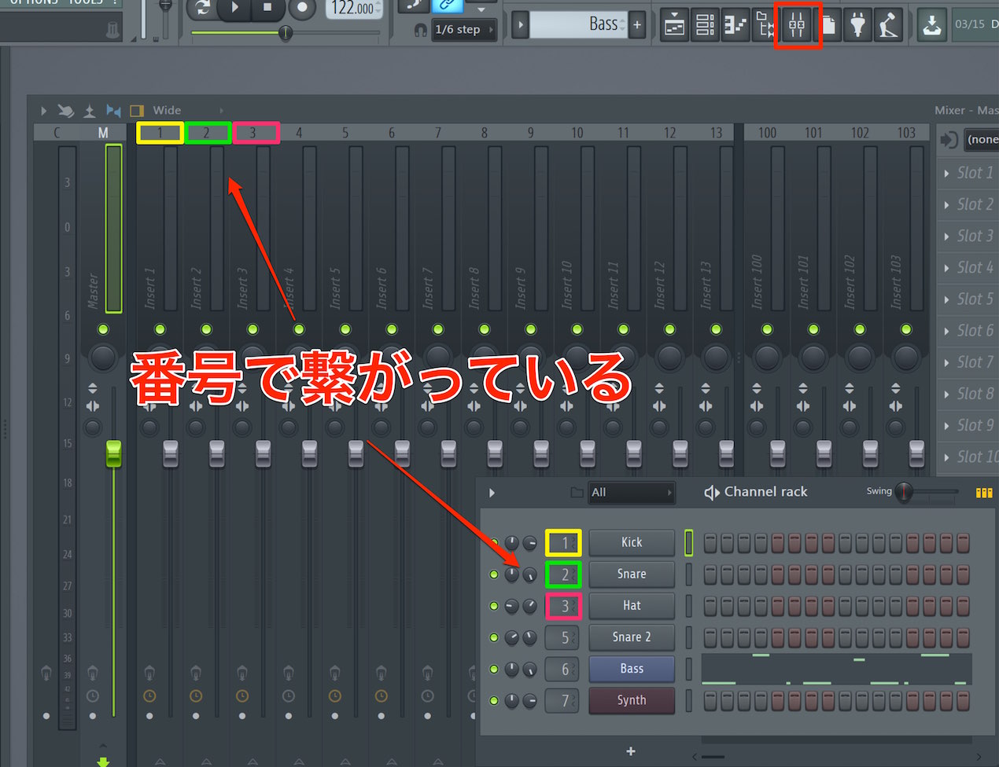This screenshot has height=767, width=999.
Task: Adjust the Master volume fader
Action: 114,453
